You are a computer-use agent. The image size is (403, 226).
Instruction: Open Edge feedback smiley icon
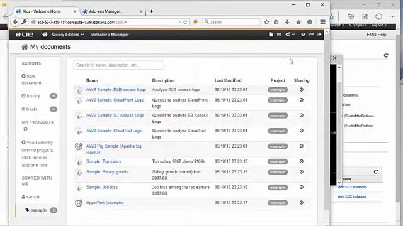pyautogui.click(x=378, y=17)
